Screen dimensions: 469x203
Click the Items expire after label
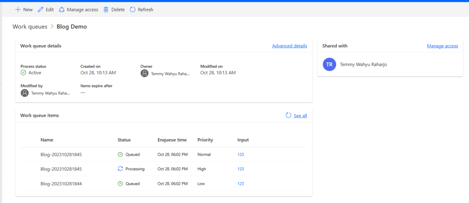tap(96, 86)
